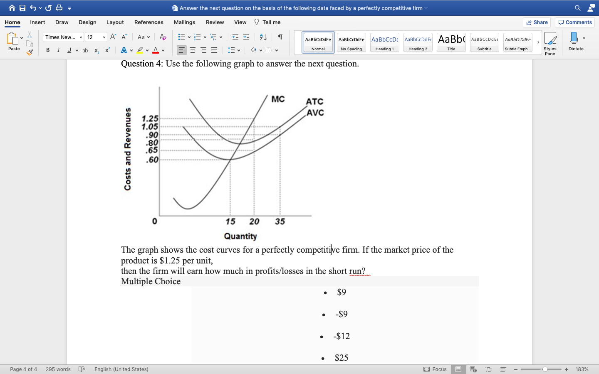Adjust the zoom slider handle

pos(545,369)
